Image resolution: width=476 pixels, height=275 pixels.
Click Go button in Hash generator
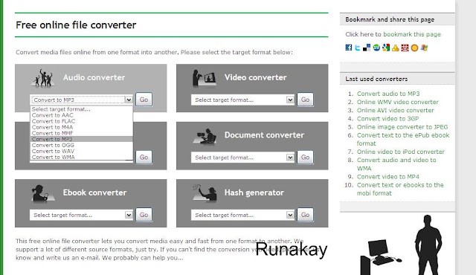click(305, 215)
